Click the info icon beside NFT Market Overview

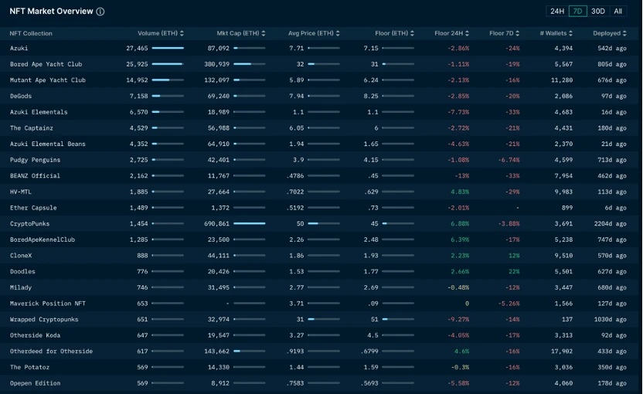click(100, 12)
